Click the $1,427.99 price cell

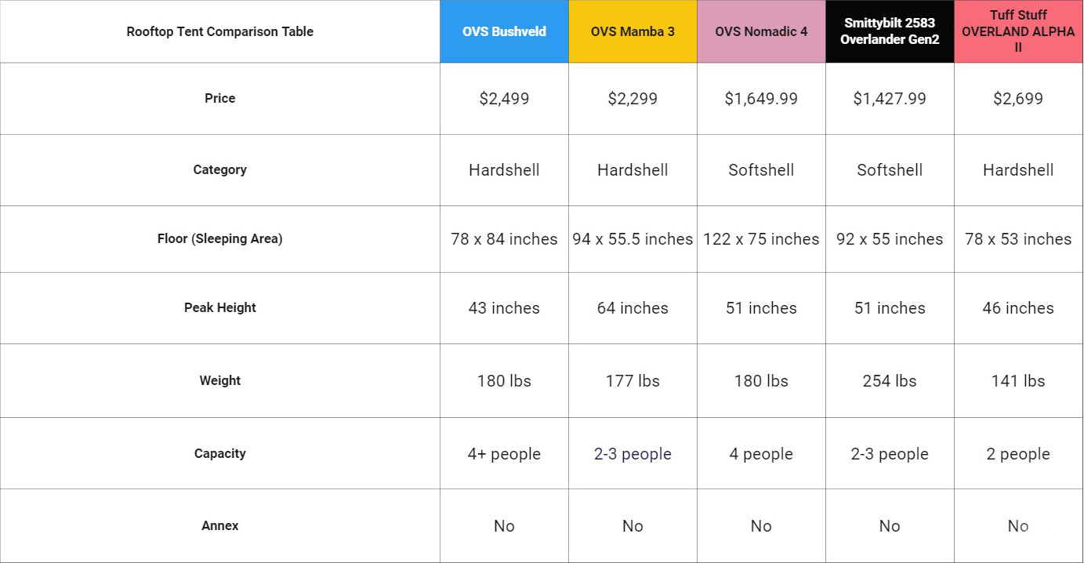pyautogui.click(x=890, y=99)
